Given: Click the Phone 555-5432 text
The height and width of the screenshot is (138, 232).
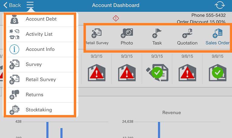Looking at the screenshot, I should point(208,15).
